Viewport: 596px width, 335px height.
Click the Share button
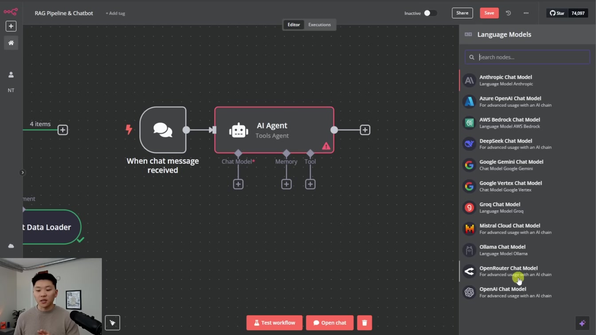[462, 13]
